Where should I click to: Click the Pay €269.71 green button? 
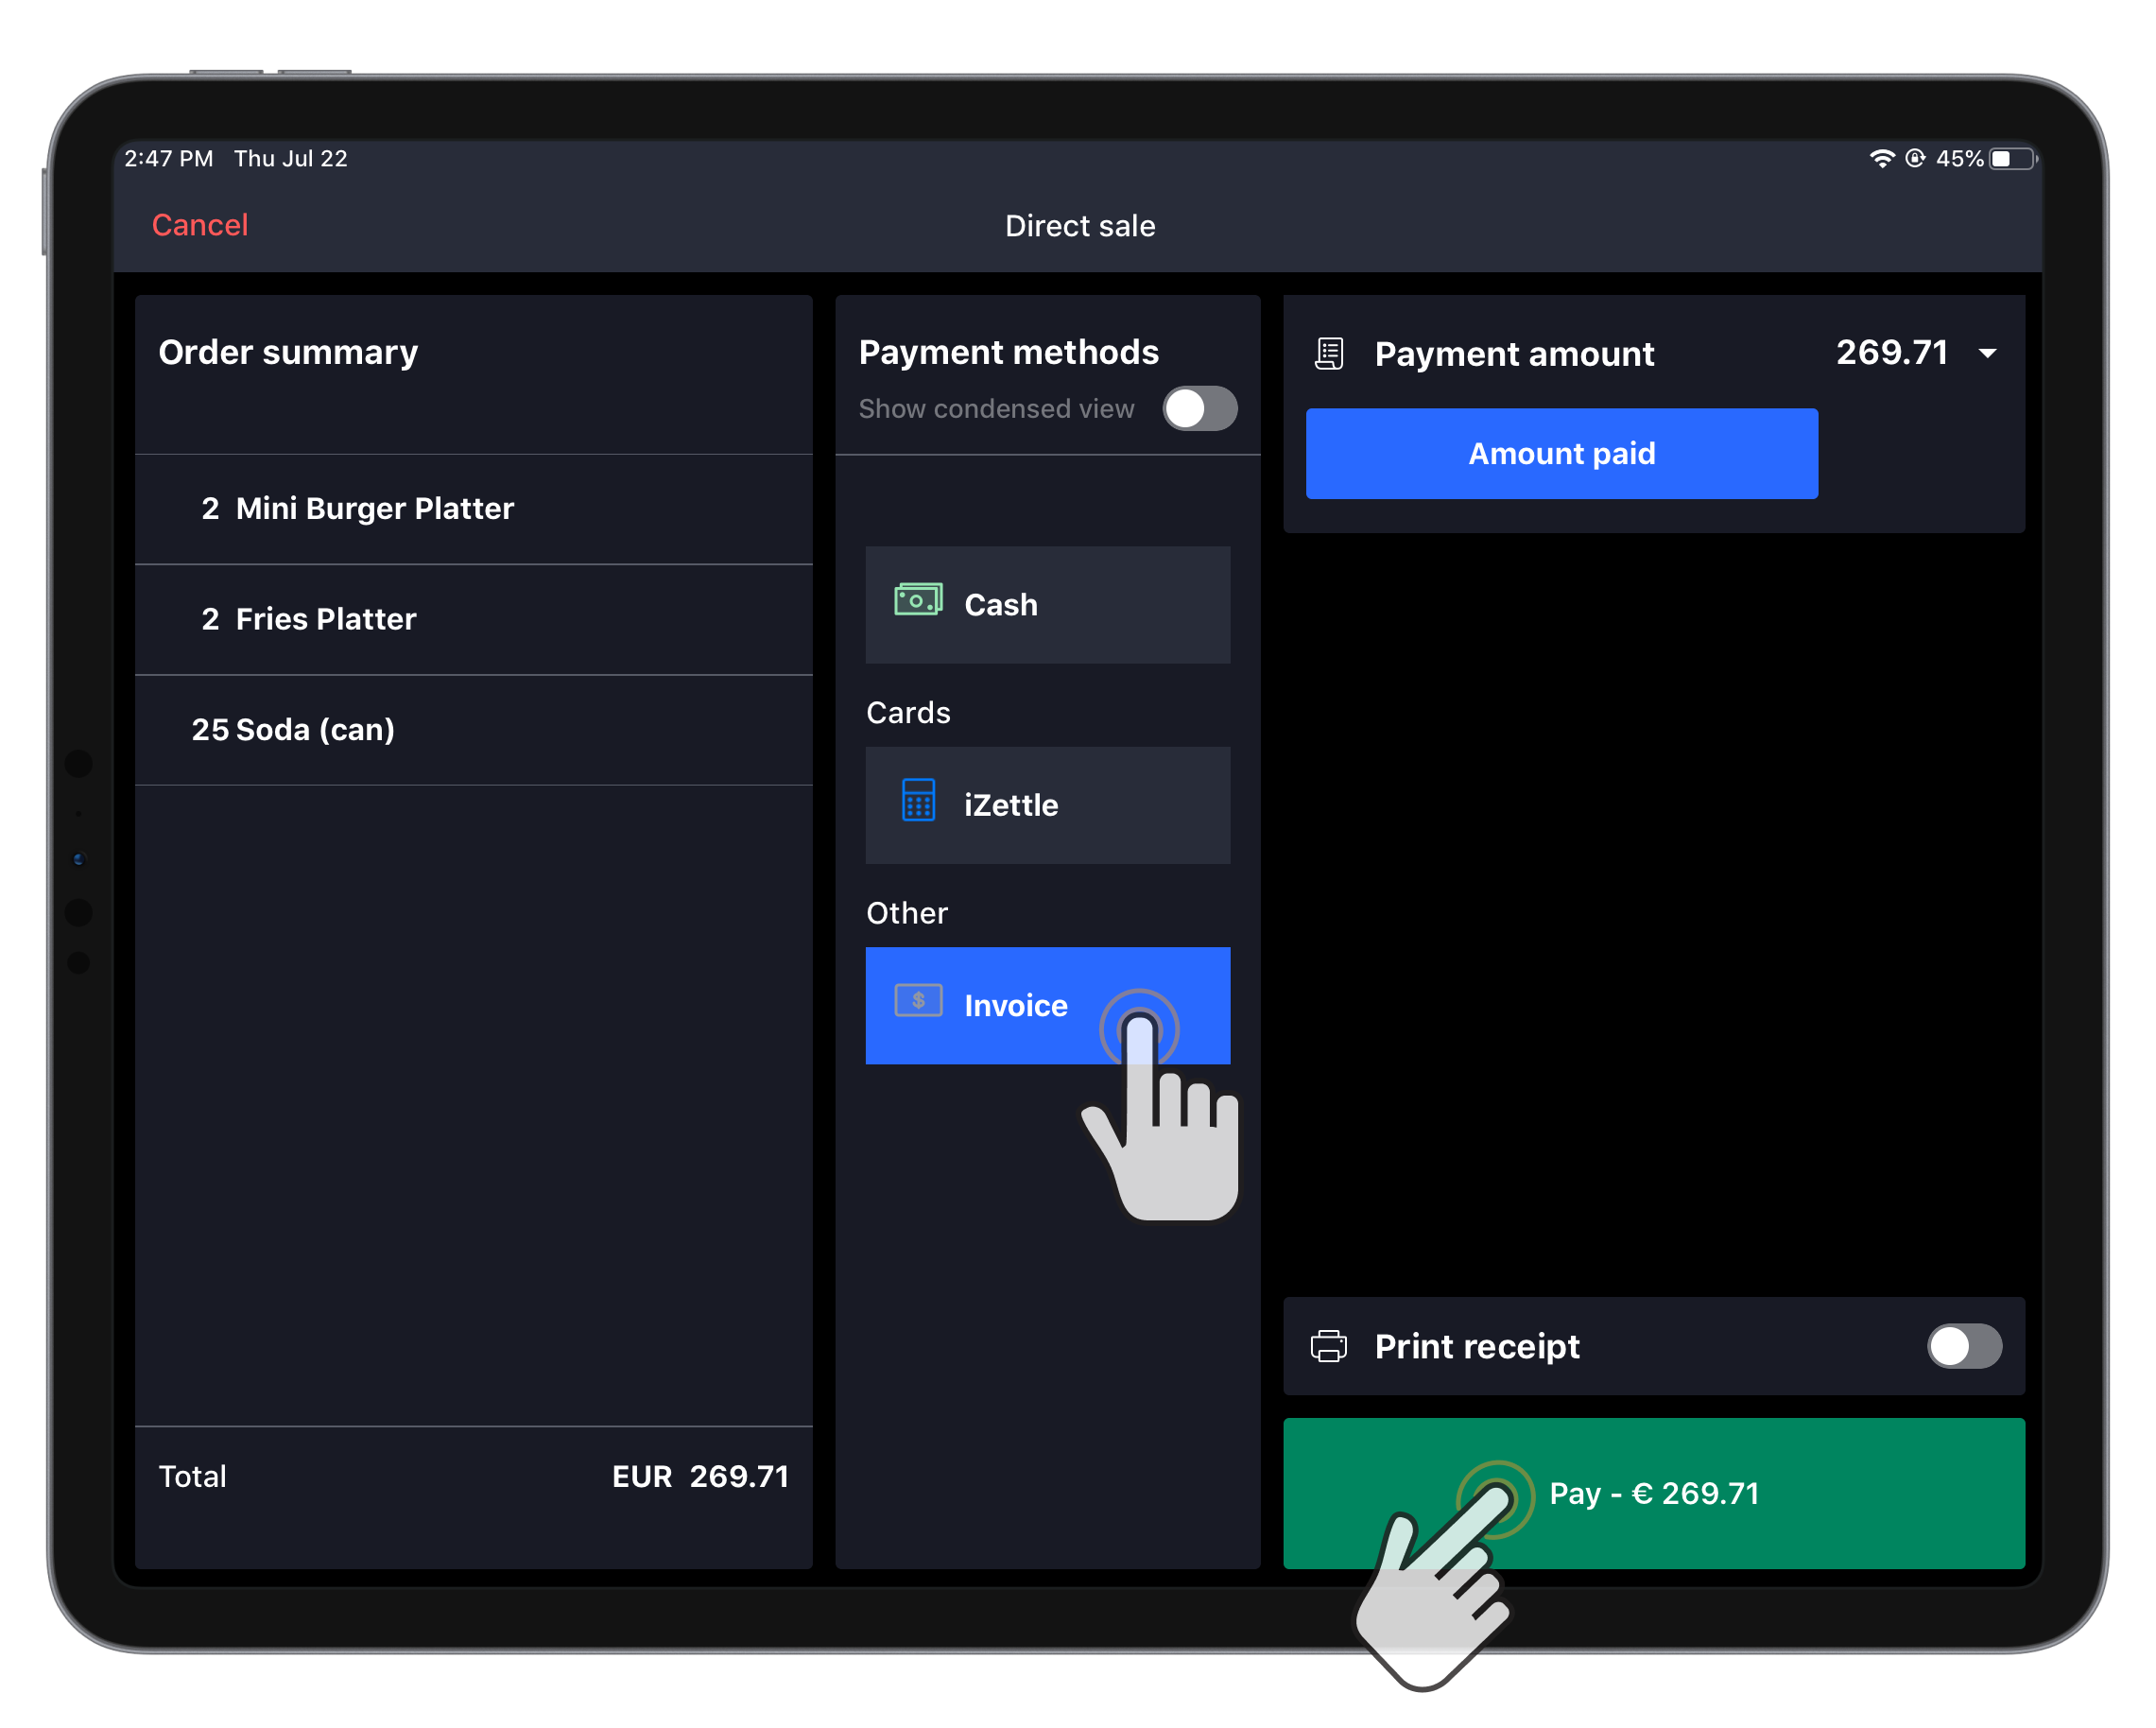(x=1652, y=1494)
